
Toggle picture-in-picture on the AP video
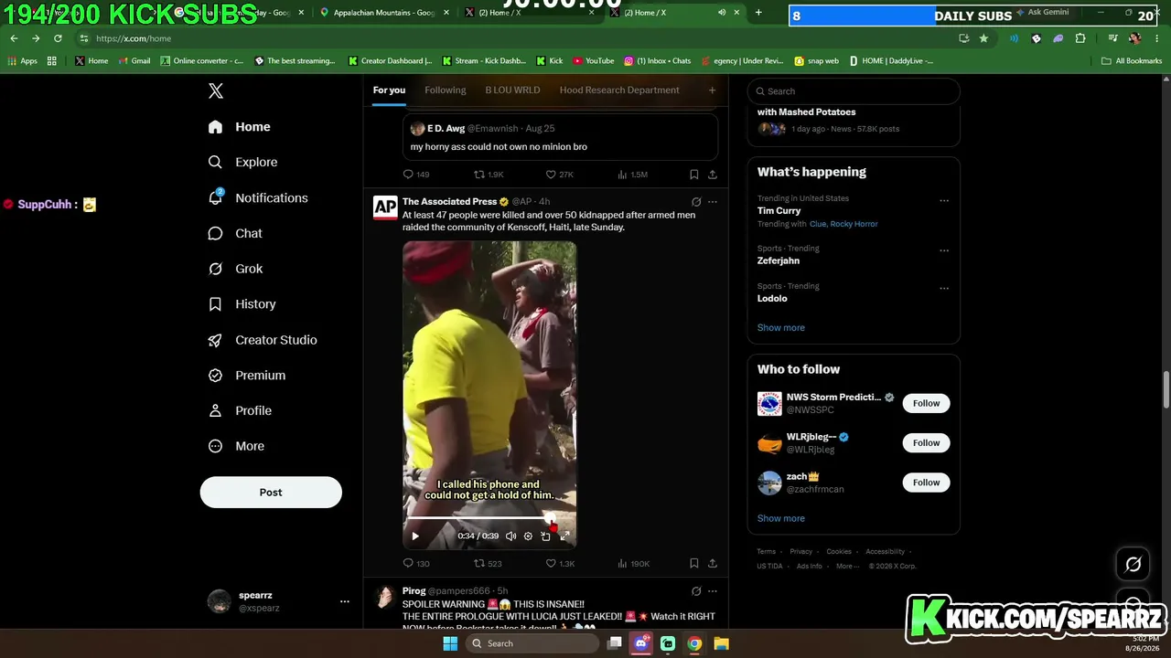pos(545,536)
